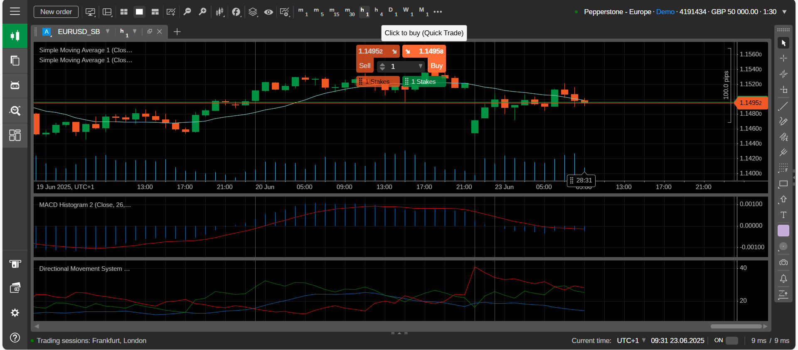The width and height of the screenshot is (798, 350).
Task: Click the Buy quick trade button
Action: pyautogui.click(x=436, y=66)
